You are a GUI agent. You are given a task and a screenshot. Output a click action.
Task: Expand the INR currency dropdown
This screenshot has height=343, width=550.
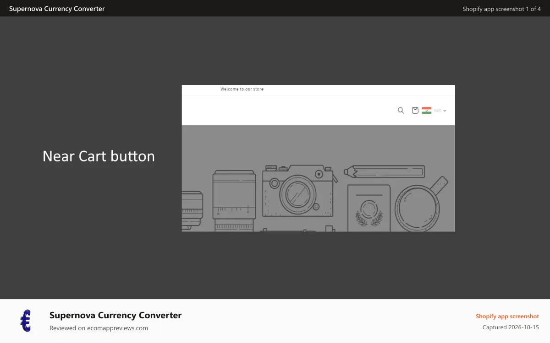point(440,111)
